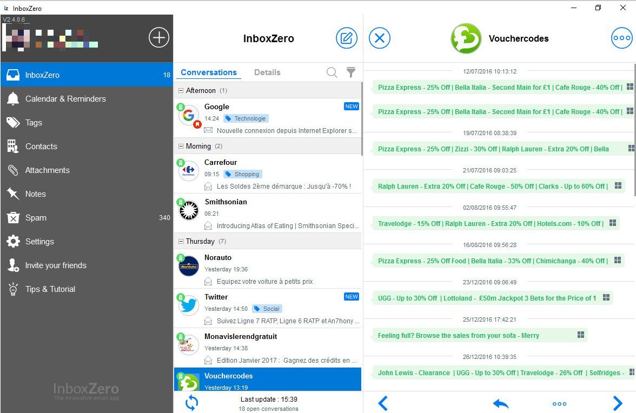Click the Vouchercodes header logo
The image size is (636, 413).
pos(466,38)
